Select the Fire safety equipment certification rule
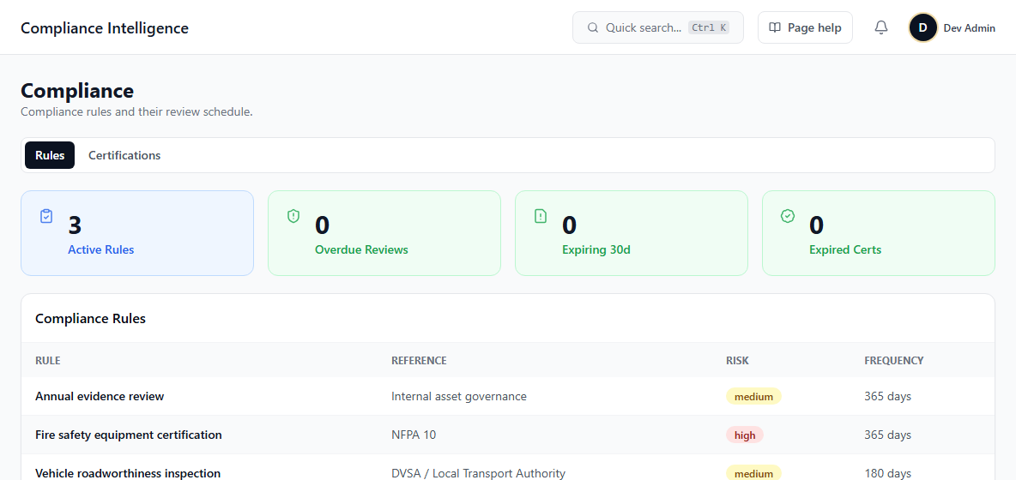Screen dimensions: 1016x480 [129, 435]
